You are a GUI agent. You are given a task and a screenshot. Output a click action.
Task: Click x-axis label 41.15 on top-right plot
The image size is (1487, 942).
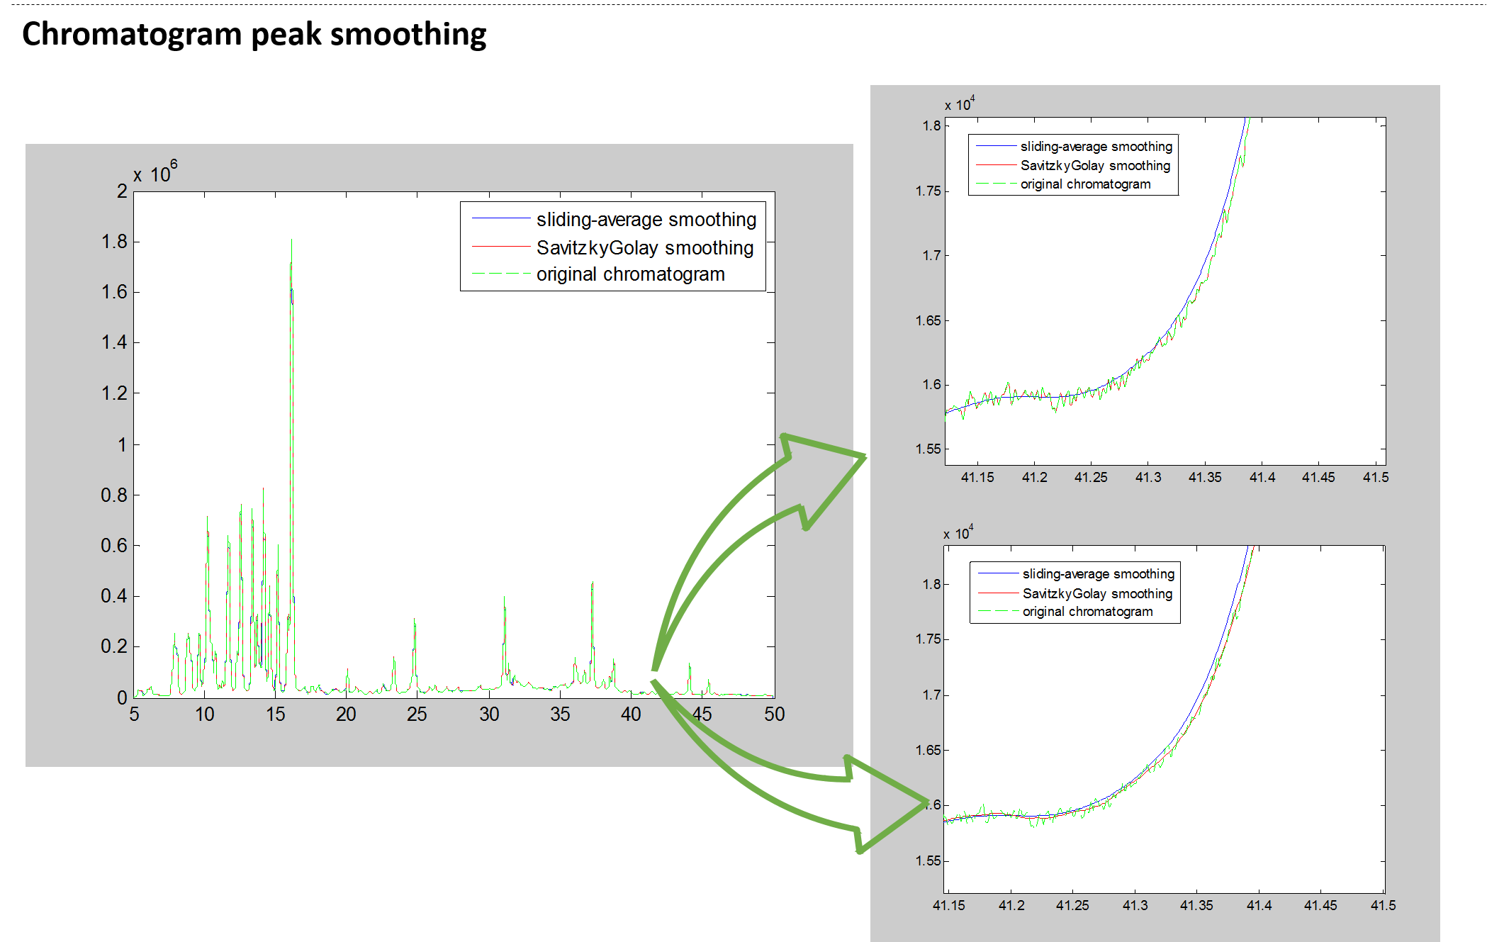tap(977, 477)
